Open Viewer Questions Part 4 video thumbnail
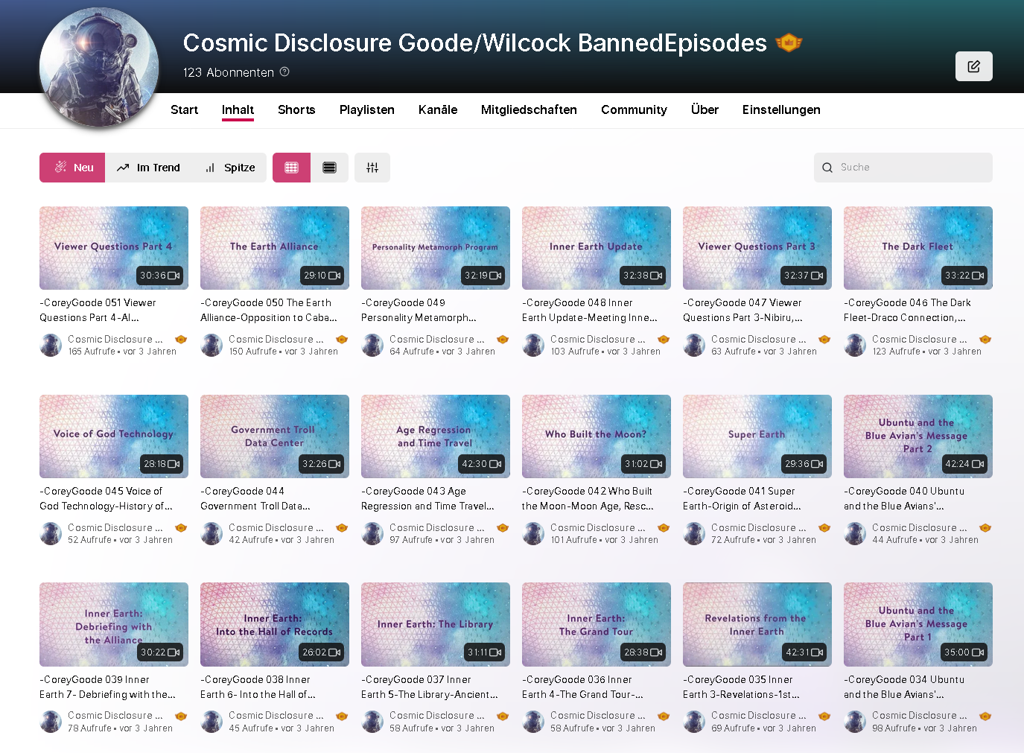 114,248
